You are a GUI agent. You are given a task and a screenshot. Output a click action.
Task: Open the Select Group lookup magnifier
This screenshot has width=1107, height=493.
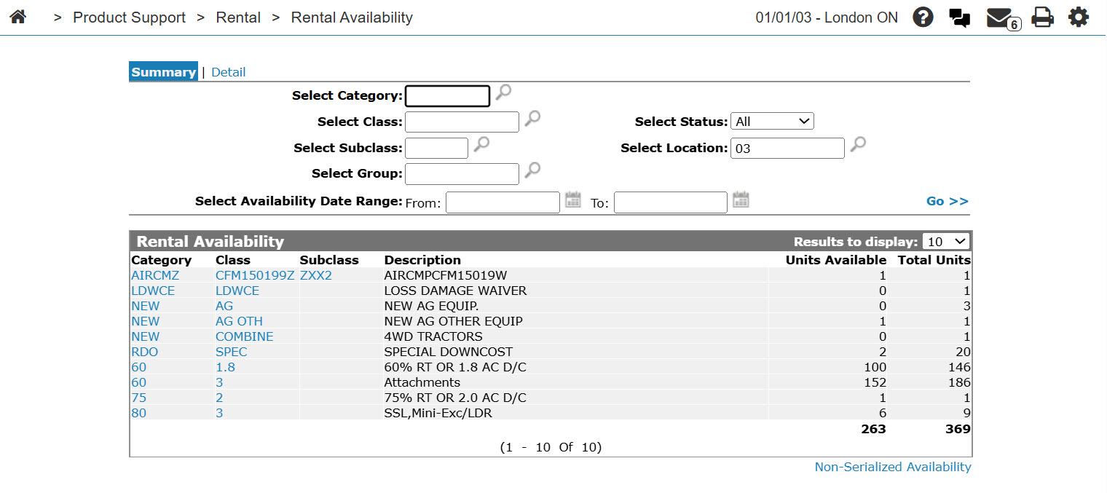(x=532, y=170)
